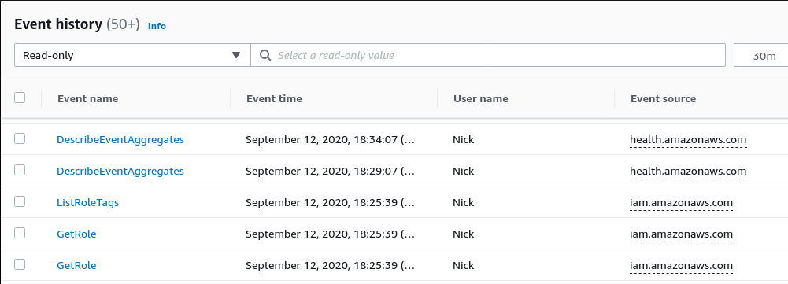The image size is (788, 284).
Task: Click the User name column header
Action: [x=481, y=98]
